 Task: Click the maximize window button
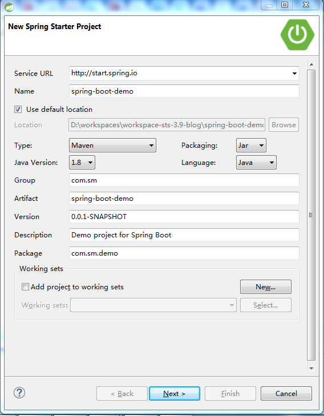(285, 5)
